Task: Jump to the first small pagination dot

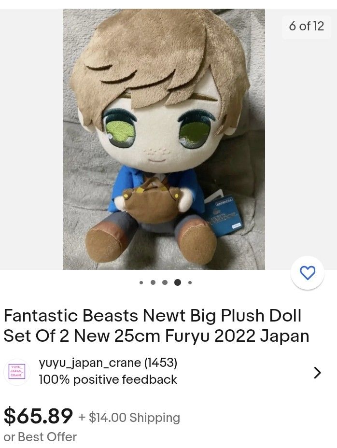Action: coord(141,283)
